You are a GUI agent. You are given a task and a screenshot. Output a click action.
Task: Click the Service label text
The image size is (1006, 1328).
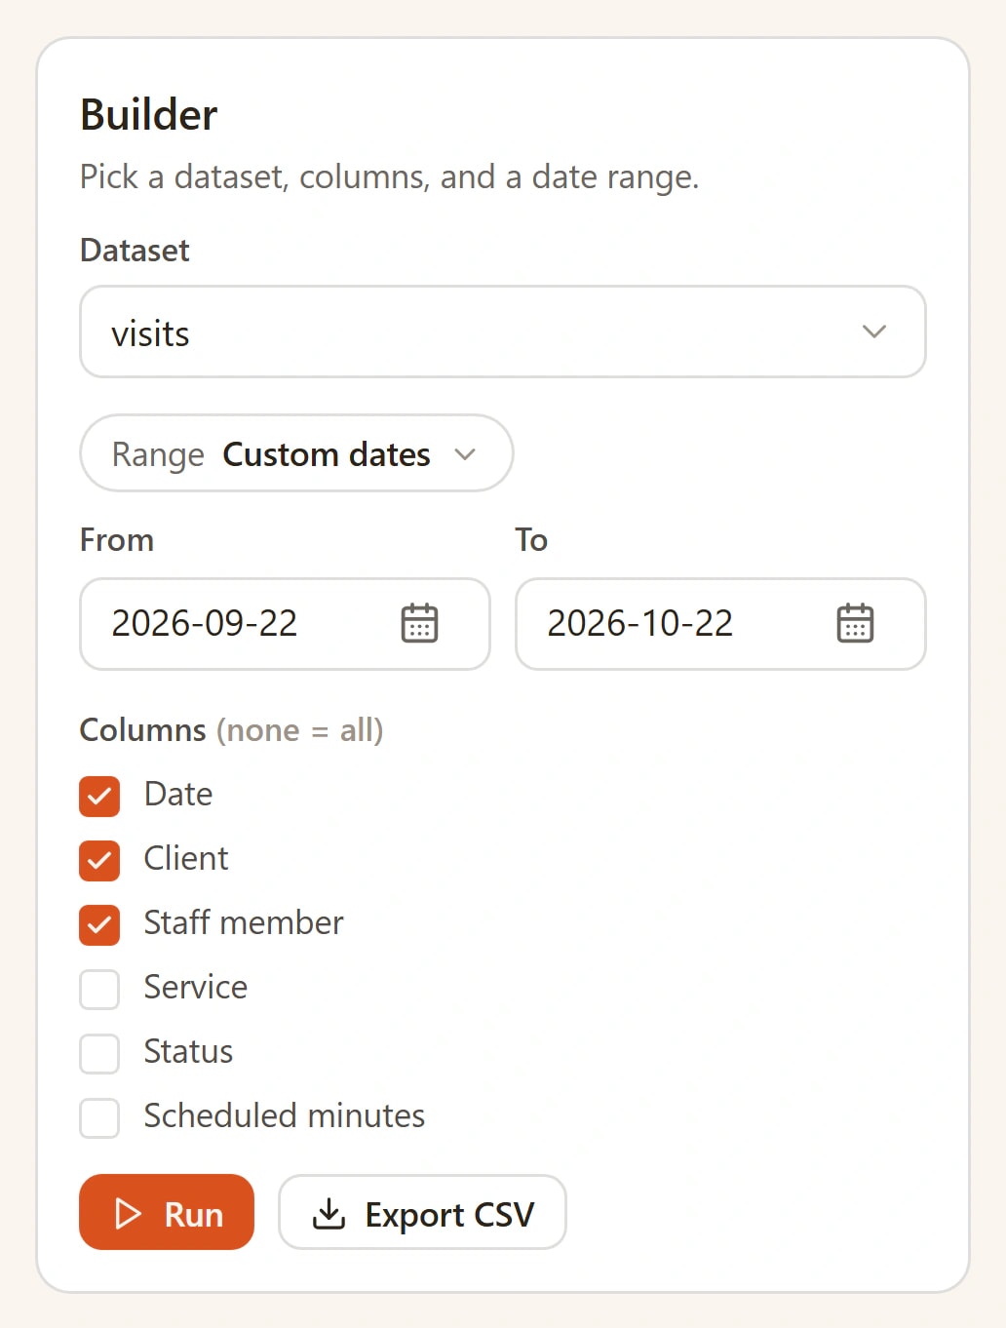coord(196,987)
